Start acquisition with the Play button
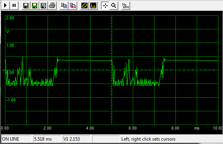Viewport: 223px width, 144px height. [x=5, y=6]
